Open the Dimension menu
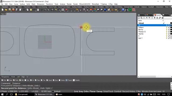The height and width of the screenshot is (96, 172). [41, 4]
